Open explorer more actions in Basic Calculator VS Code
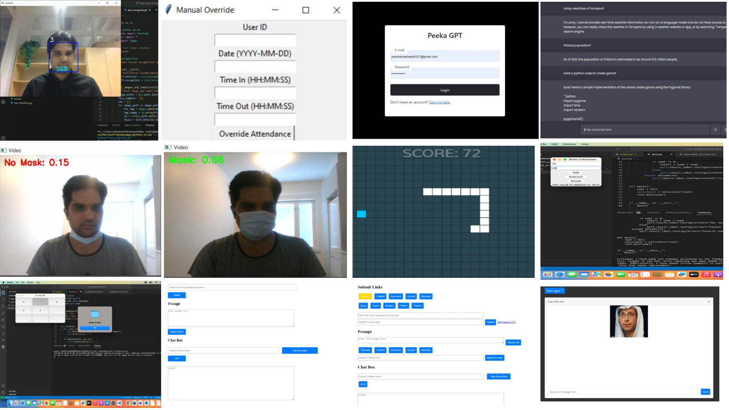This screenshot has width=729, height=410. coord(606,155)
